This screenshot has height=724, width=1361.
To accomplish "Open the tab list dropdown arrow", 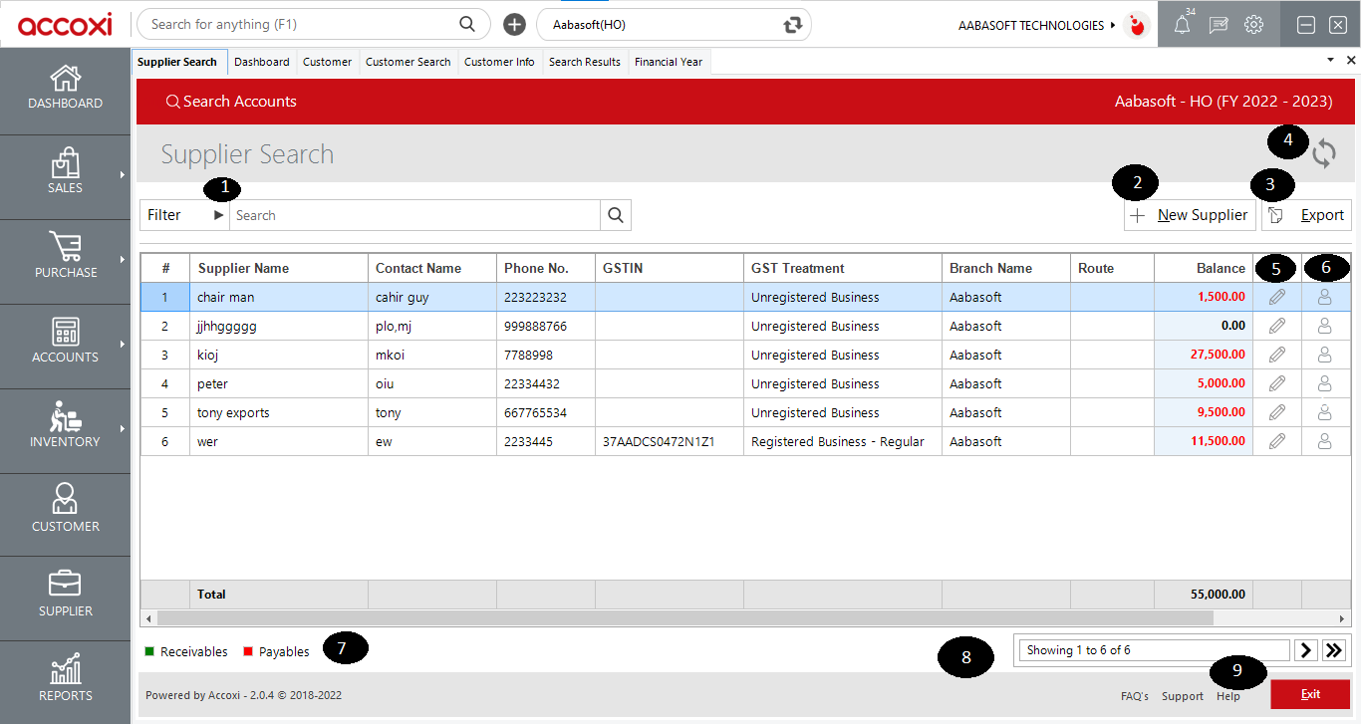I will 1331,61.
